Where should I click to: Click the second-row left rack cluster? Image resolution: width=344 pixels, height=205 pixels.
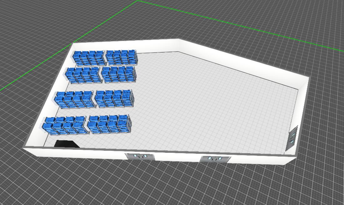pos(84,75)
